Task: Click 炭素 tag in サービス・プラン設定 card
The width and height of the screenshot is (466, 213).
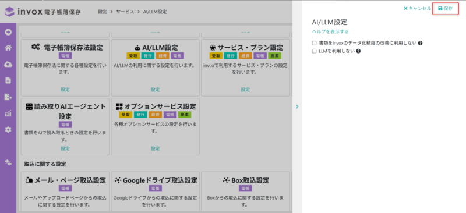Action: [x=274, y=56]
